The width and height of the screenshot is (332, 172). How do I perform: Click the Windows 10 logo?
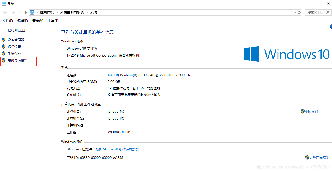coord(286,54)
